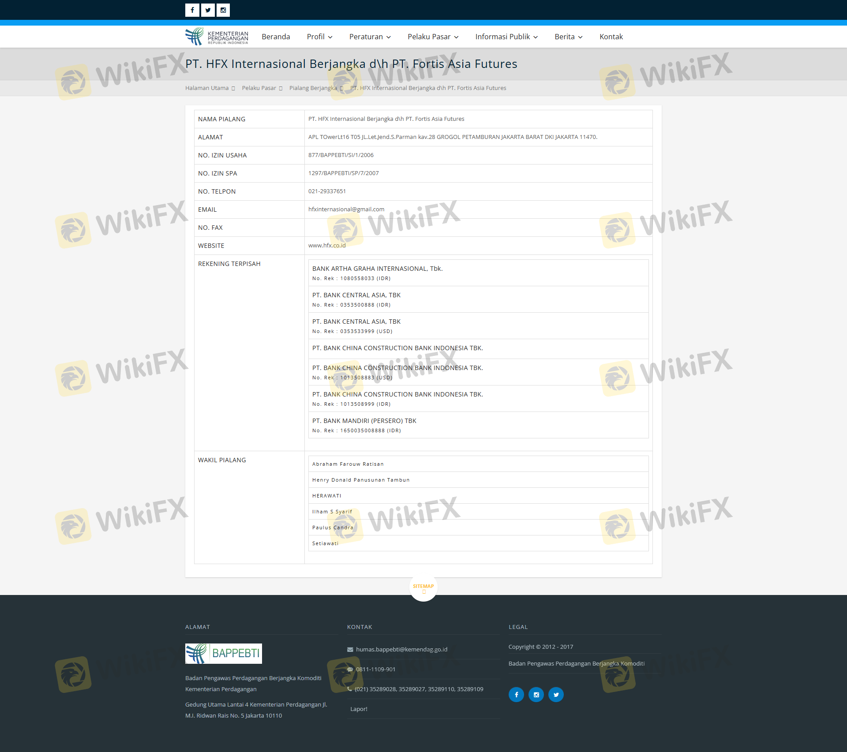Image resolution: width=847 pixels, height=752 pixels.
Task: Expand the Pelaku Pasar dropdown menu
Action: coord(433,37)
